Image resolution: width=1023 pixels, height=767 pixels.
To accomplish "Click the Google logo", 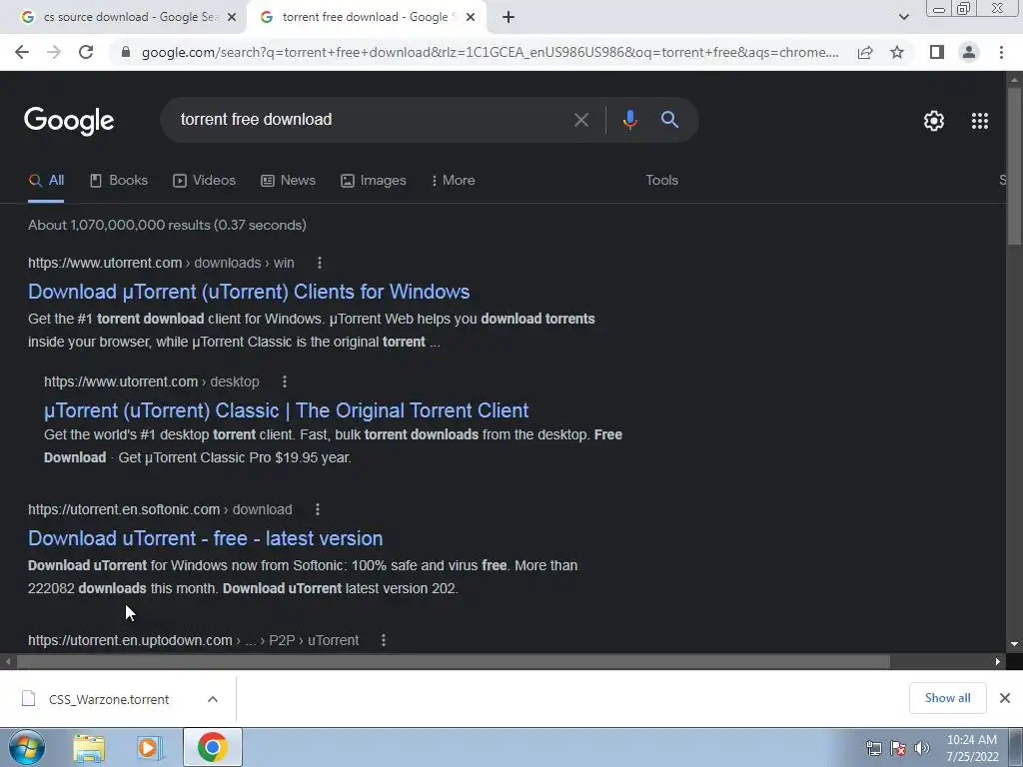I will pyautogui.click(x=69, y=121).
